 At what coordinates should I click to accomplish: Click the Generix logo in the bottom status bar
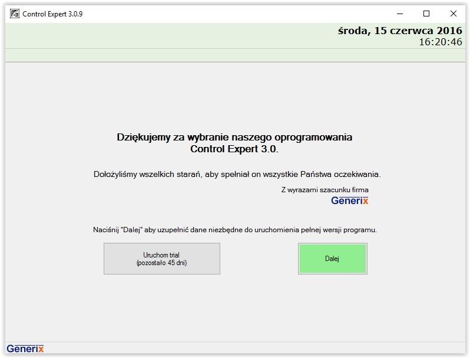pos(25,349)
